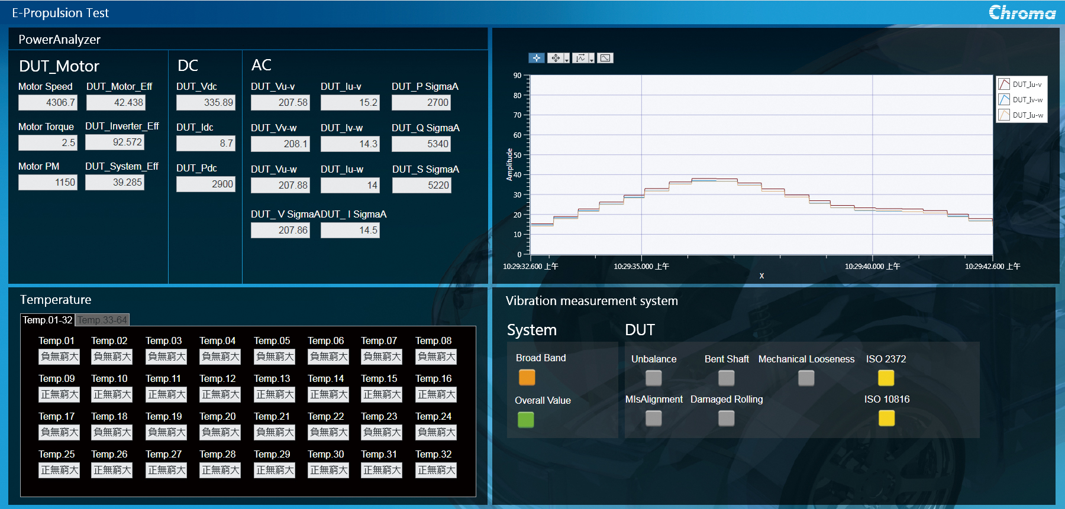Click the DUT_Vu-v value 207.58
The width and height of the screenshot is (1065, 509).
pyautogui.click(x=280, y=102)
